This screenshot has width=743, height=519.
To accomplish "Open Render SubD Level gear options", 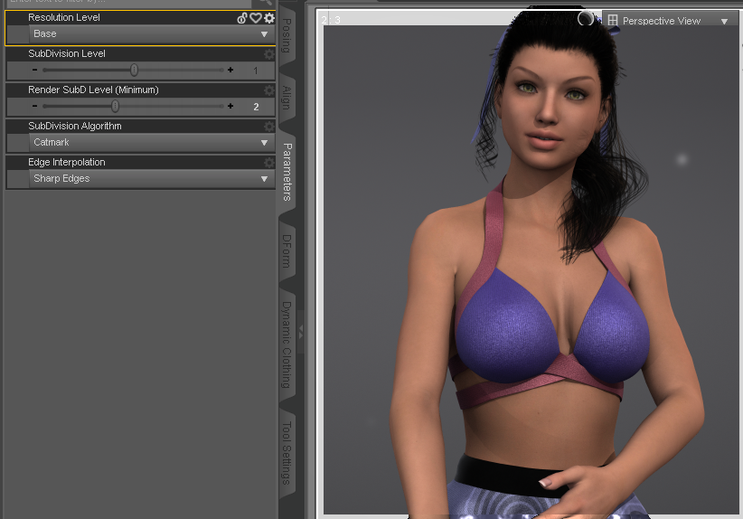I will (x=269, y=90).
